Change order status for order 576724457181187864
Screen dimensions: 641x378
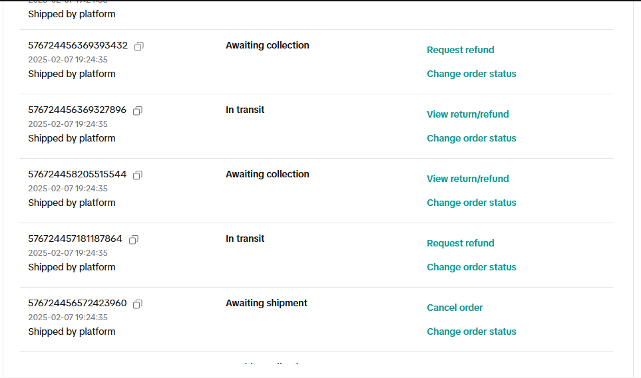click(x=471, y=267)
